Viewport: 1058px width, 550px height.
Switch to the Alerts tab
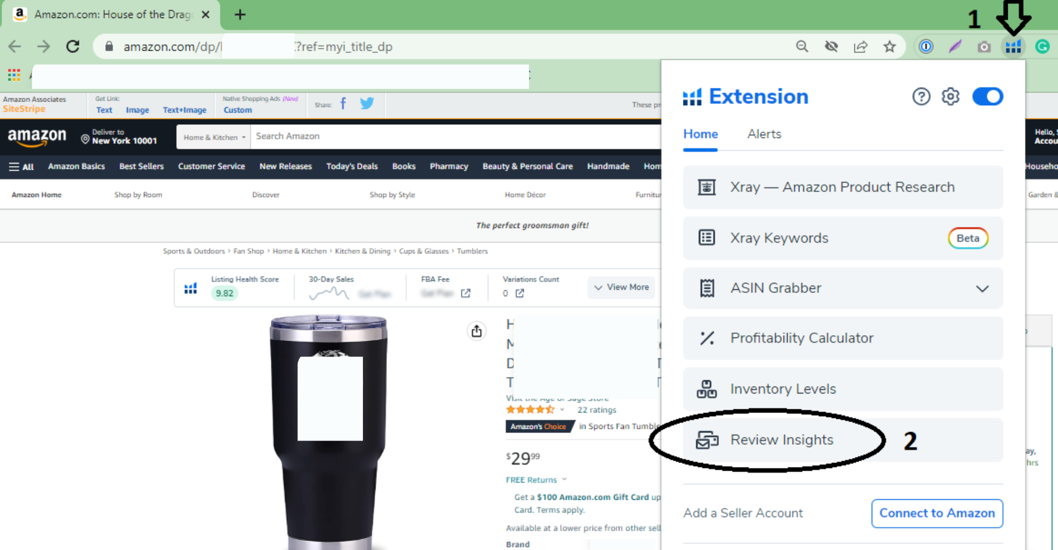[764, 134]
